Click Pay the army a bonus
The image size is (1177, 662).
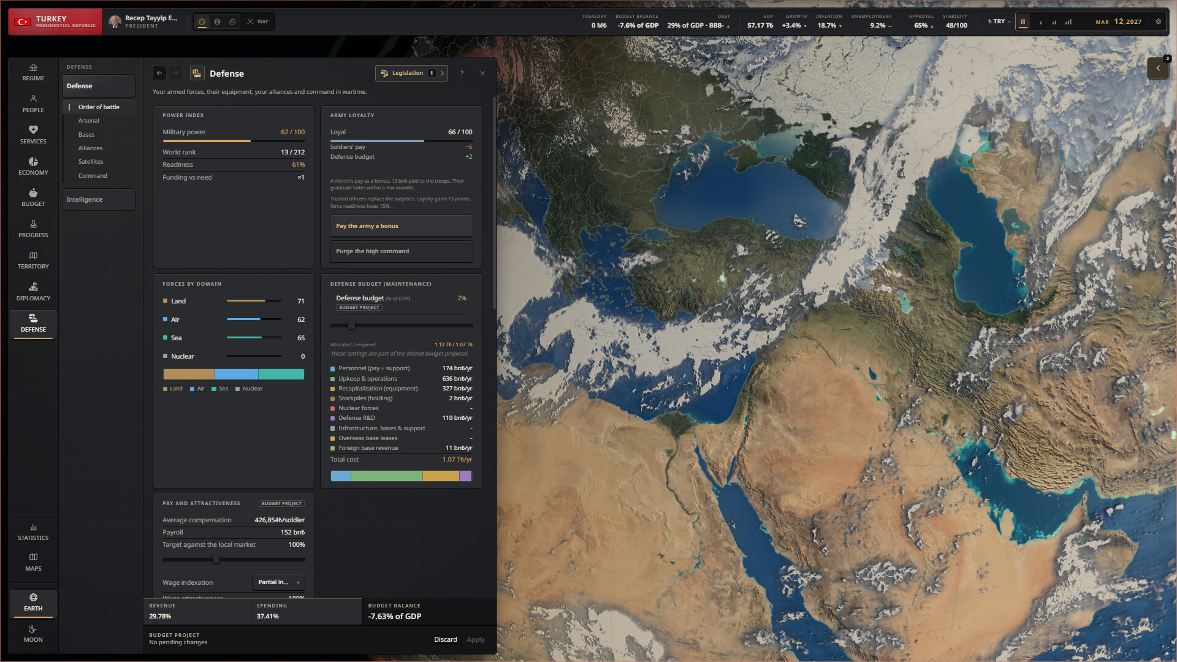402,226
